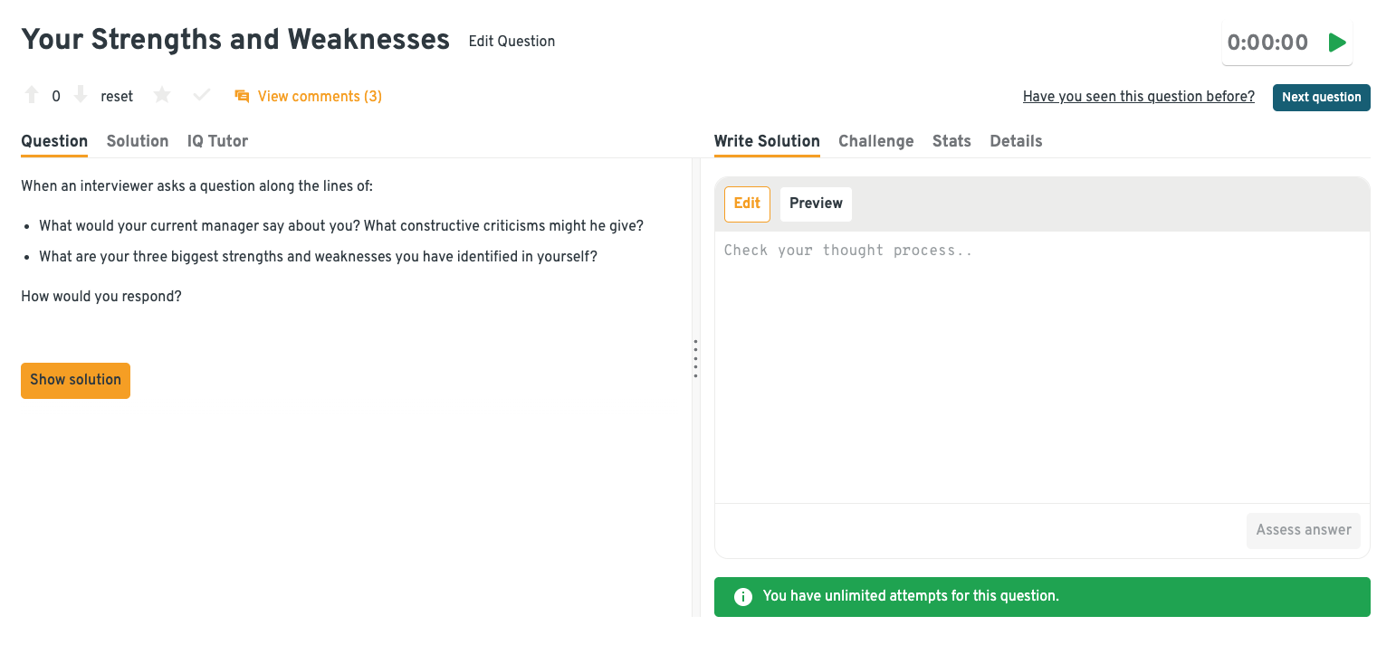Click the info icon in the green banner

point(743,597)
